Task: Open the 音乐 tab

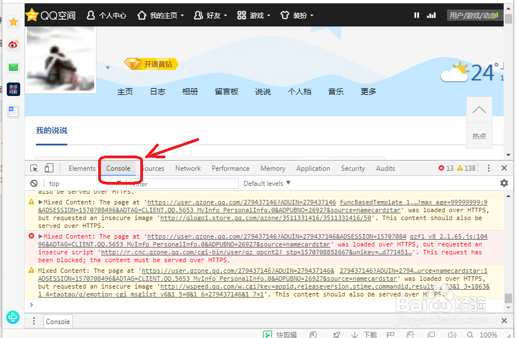Action: click(x=335, y=92)
